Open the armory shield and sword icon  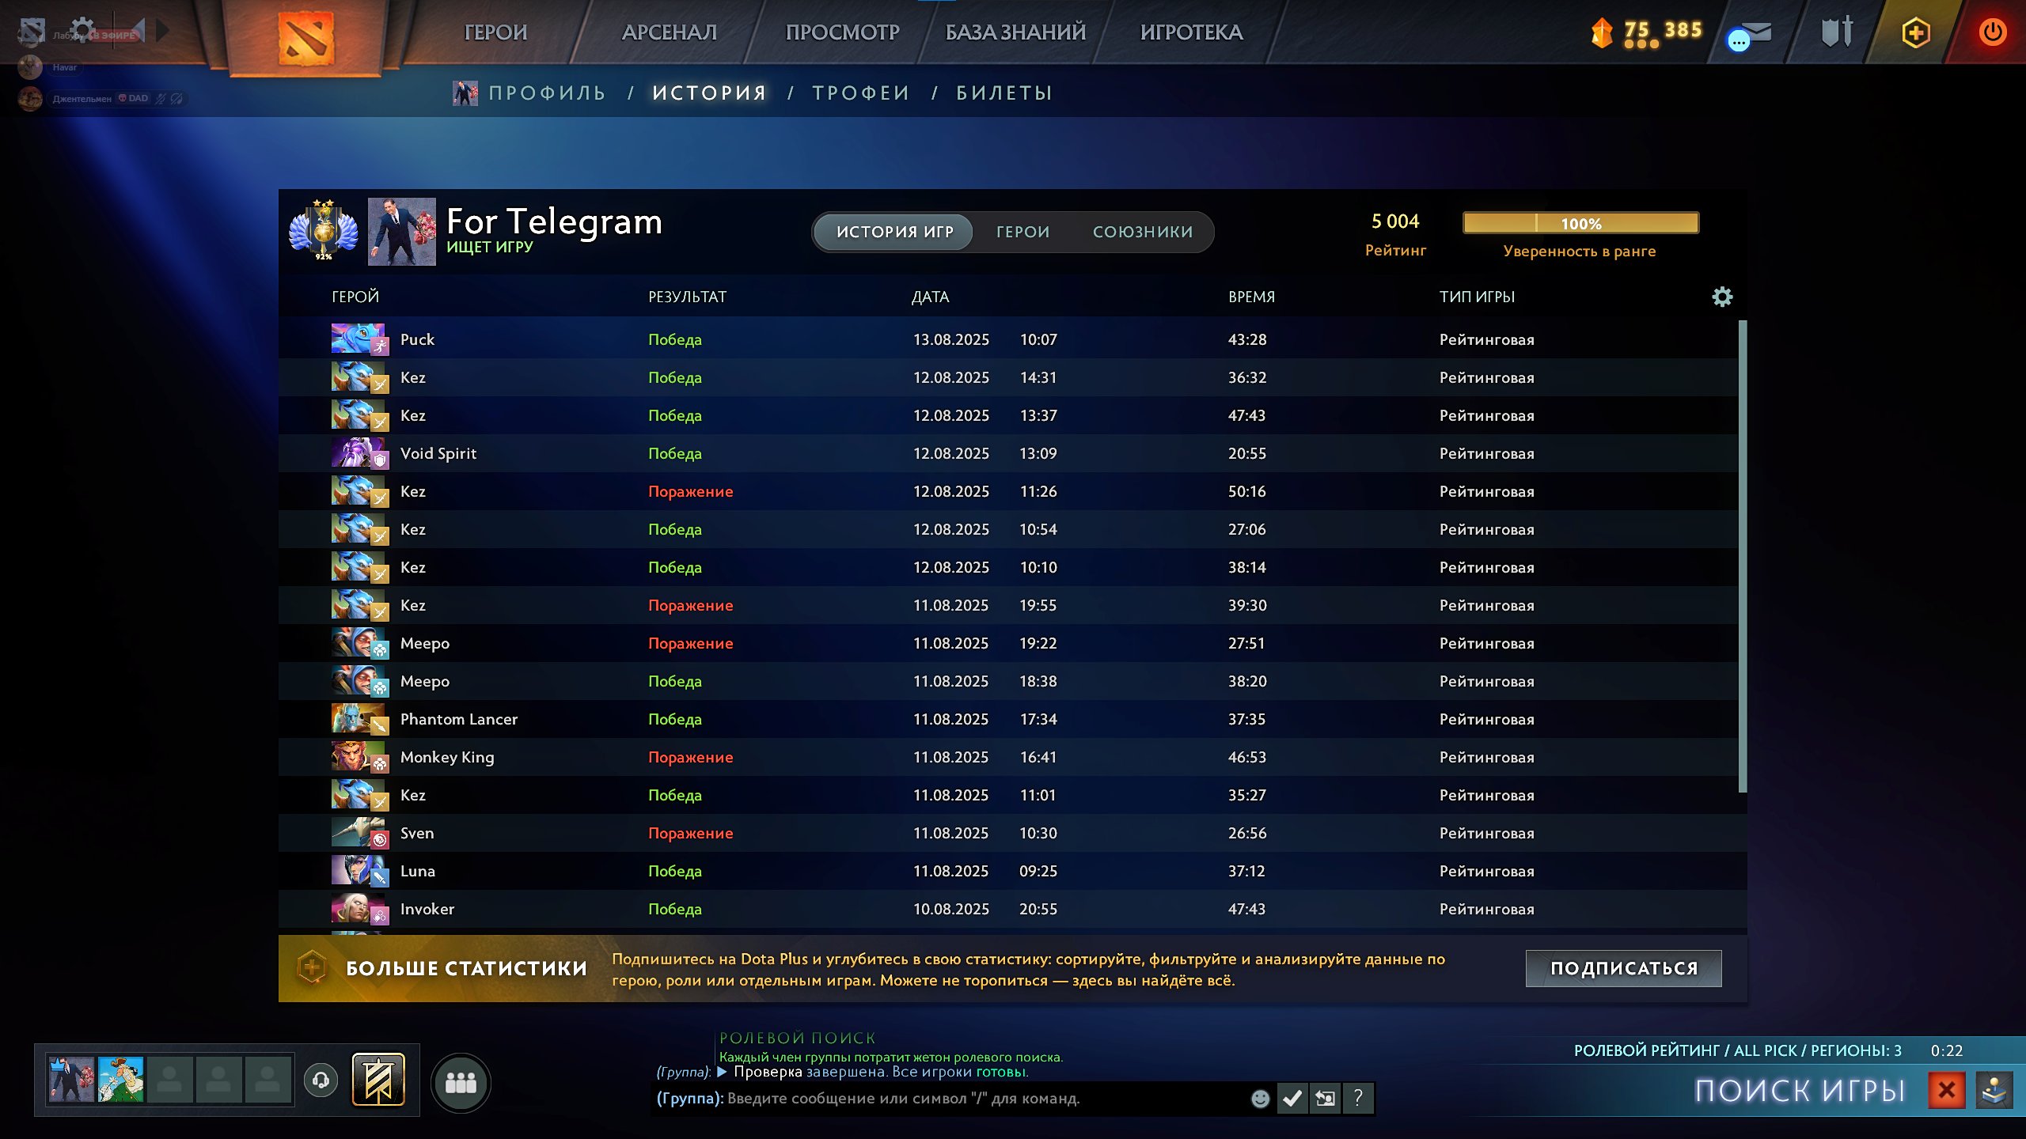[1836, 32]
